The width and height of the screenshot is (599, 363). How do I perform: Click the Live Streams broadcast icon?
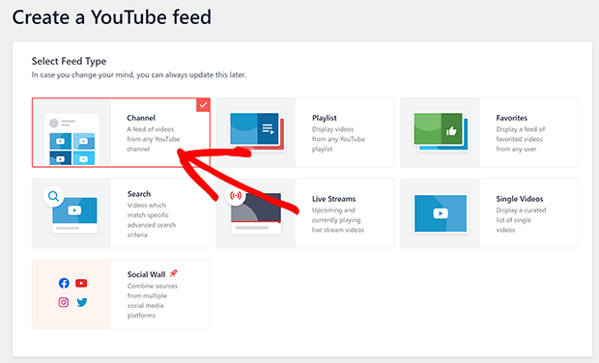pyautogui.click(x=236, y=195)
